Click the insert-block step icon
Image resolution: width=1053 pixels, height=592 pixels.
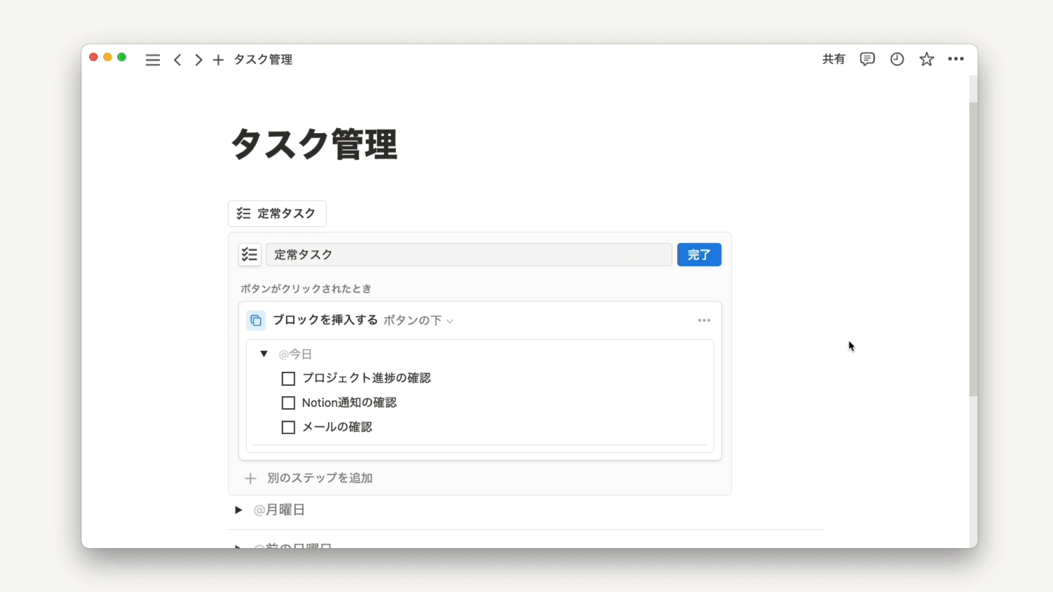coord(256,320)
